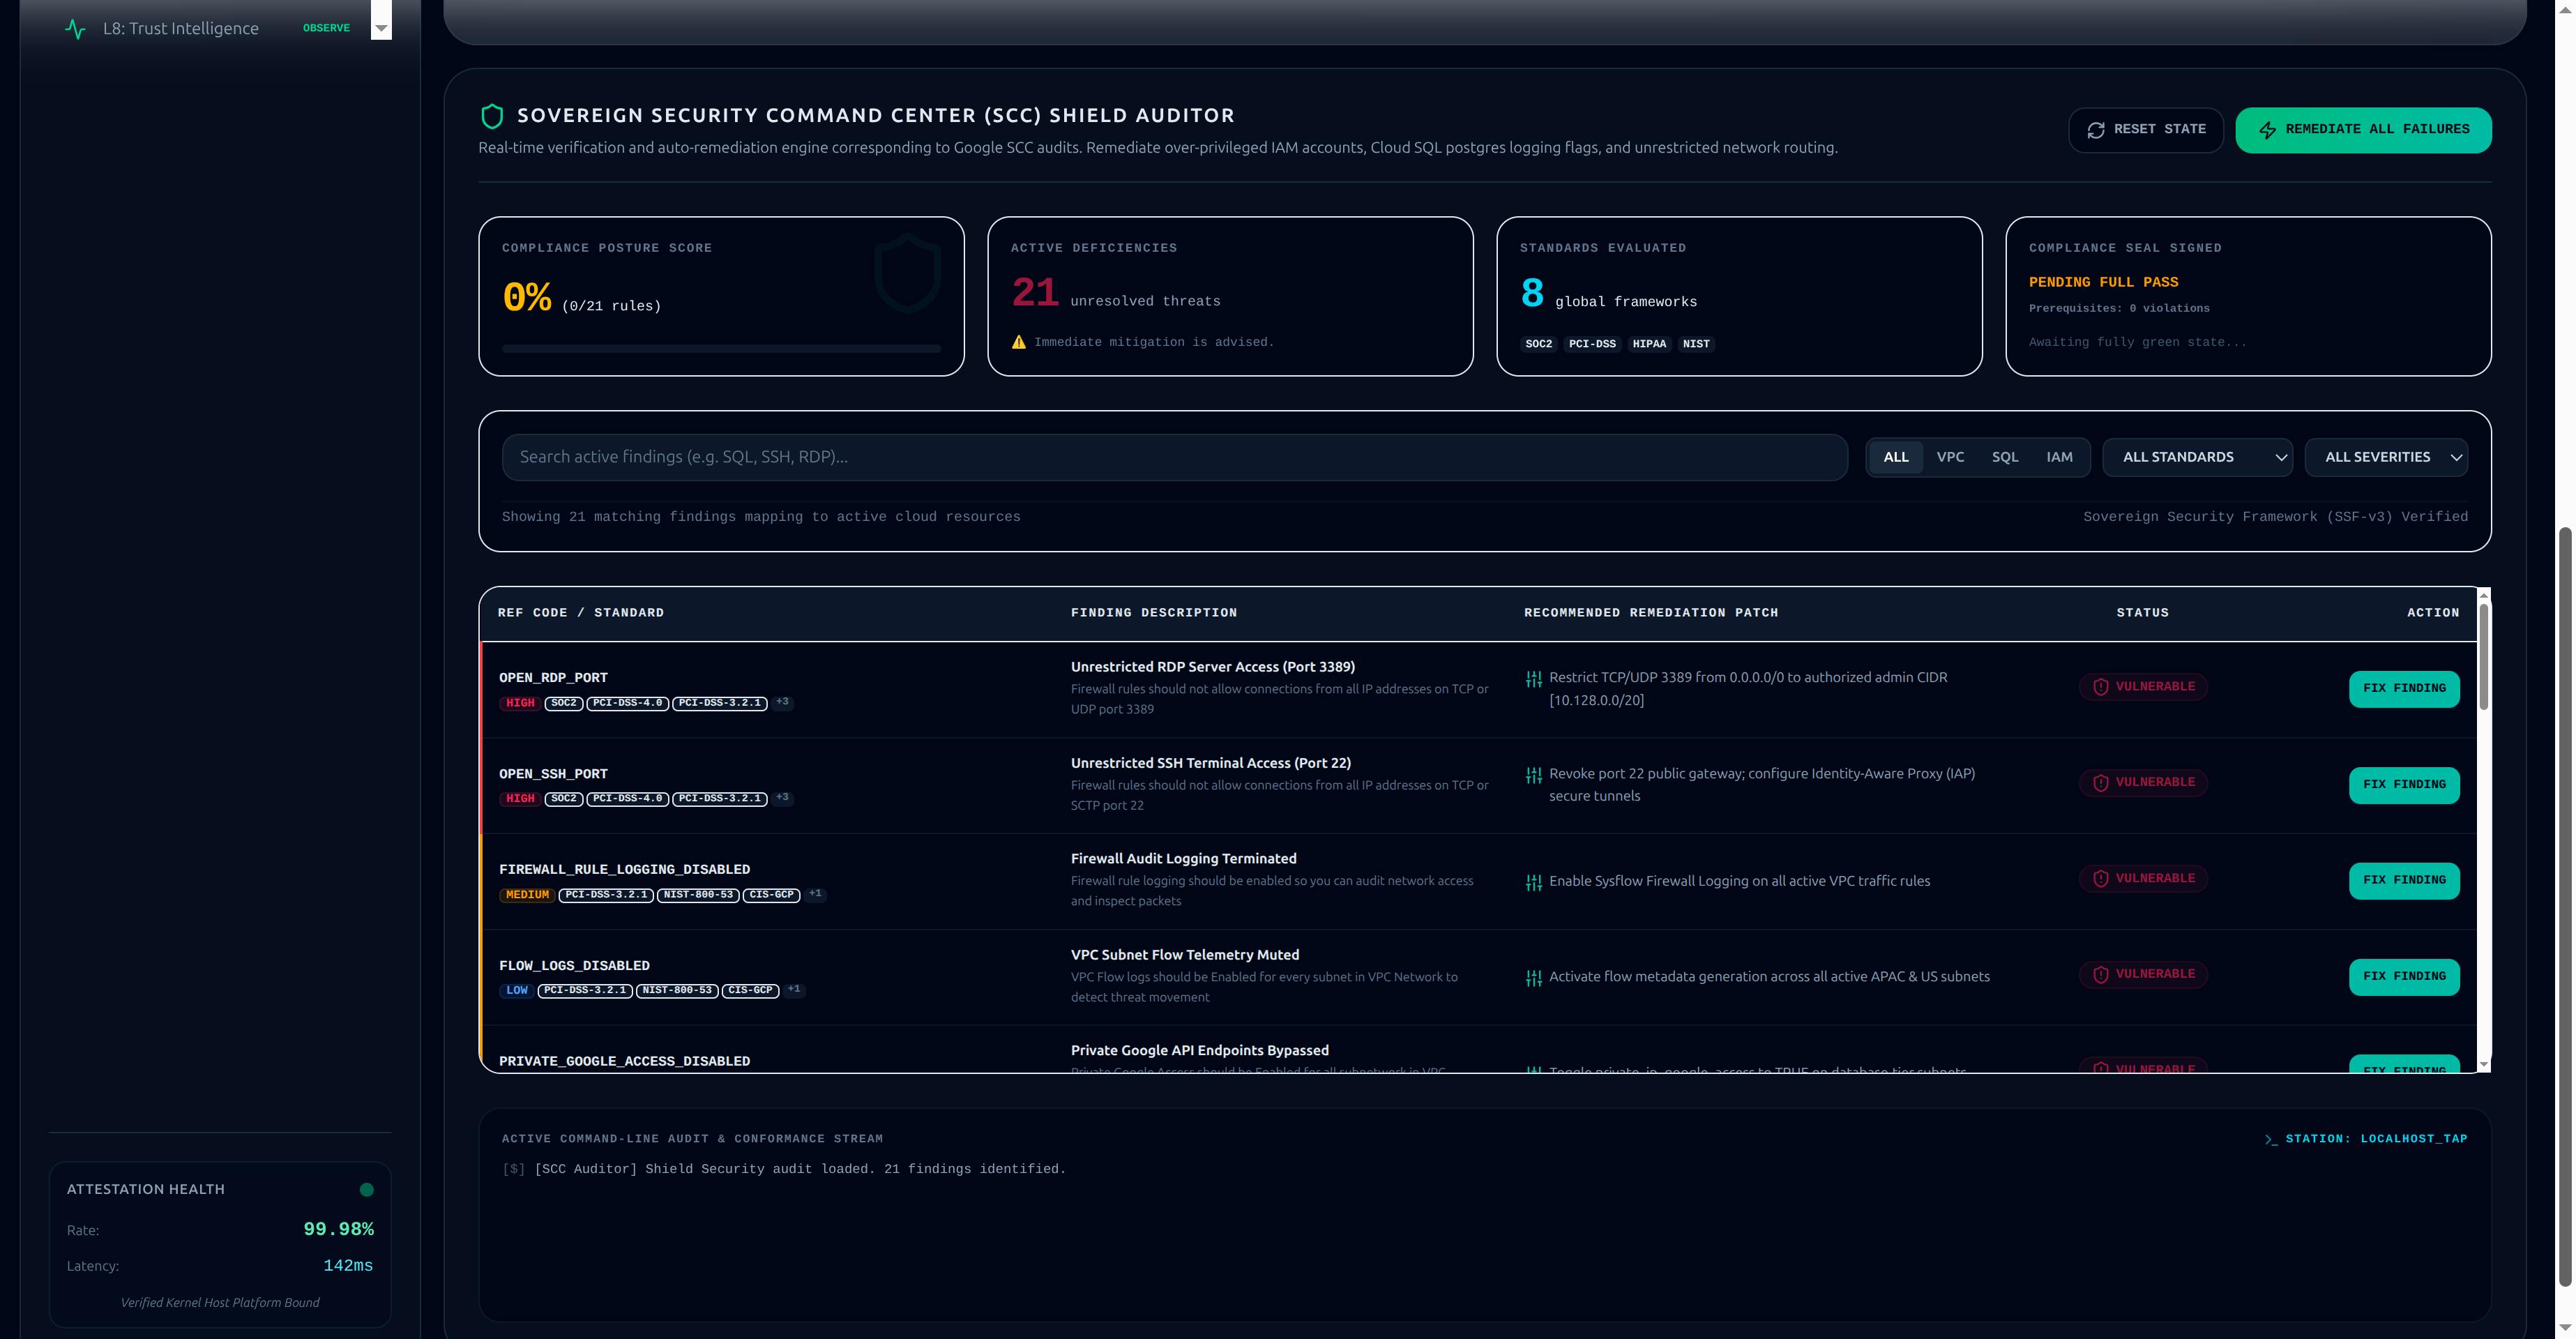Switch to the VPC findings filter tab
Screen dimensions: 2576x1339
1950,457
